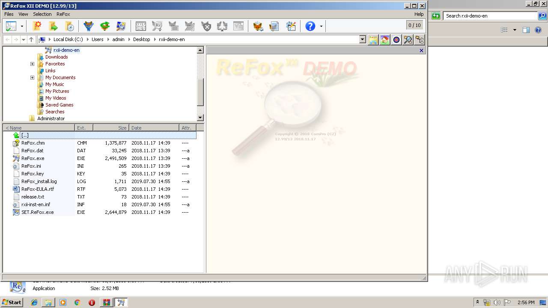Open the navigation history dropdown arrow

[24, 39]
